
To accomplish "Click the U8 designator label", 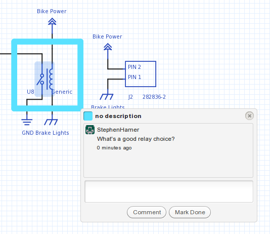I will tap(30, 92).
